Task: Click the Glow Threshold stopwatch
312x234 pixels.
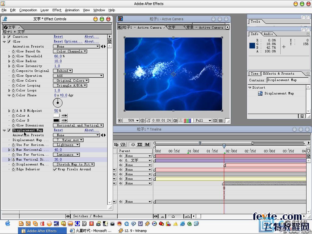Action: (x=13, y=56)
